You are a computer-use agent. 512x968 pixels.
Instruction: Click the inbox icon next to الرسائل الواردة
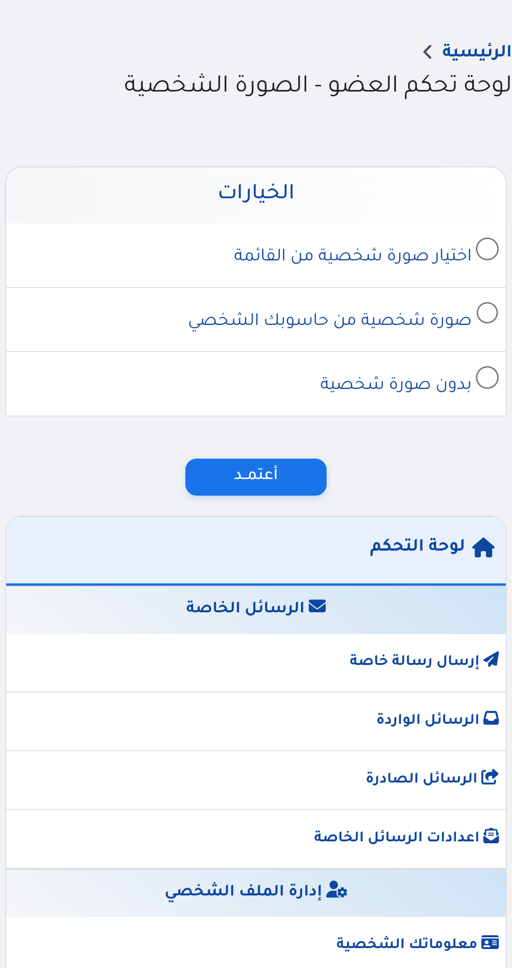pos(492,718)
